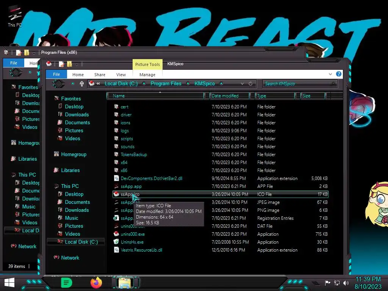Select the x64 folder icon
The width and height of the screenshot is (388, 291).
(116, 162)
